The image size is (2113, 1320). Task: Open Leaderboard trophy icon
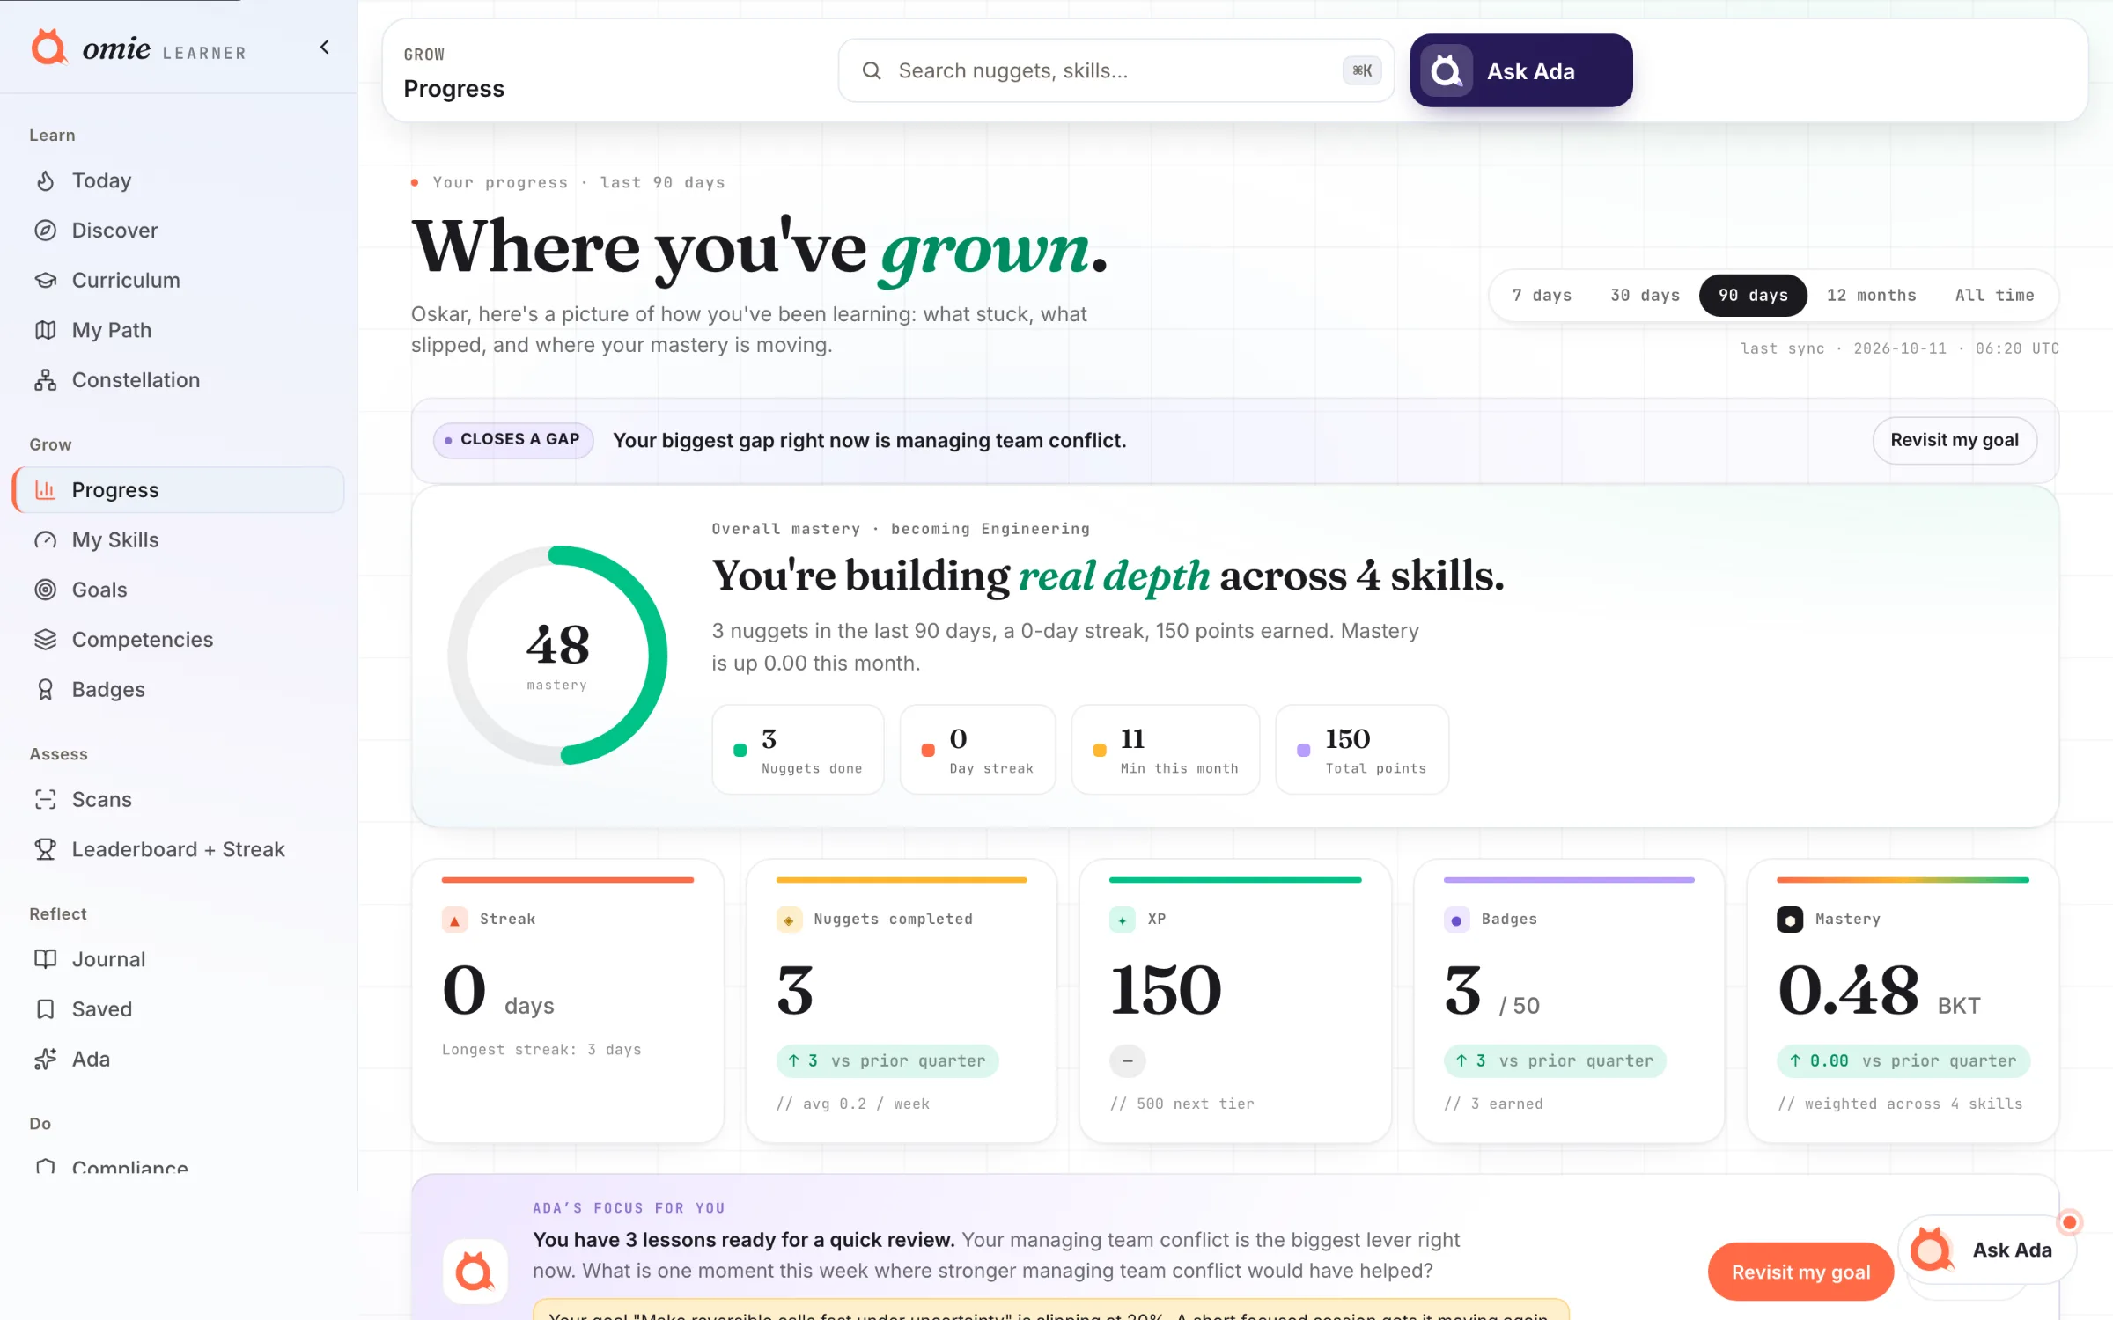[46, 849]
